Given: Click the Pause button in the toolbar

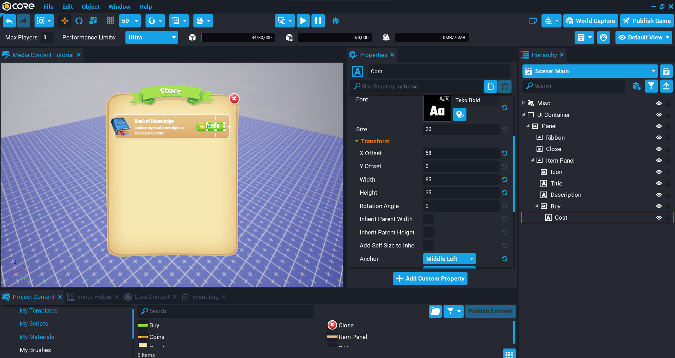Looking at the screenshot, I should pyautogui.click(x=318, y=21).
